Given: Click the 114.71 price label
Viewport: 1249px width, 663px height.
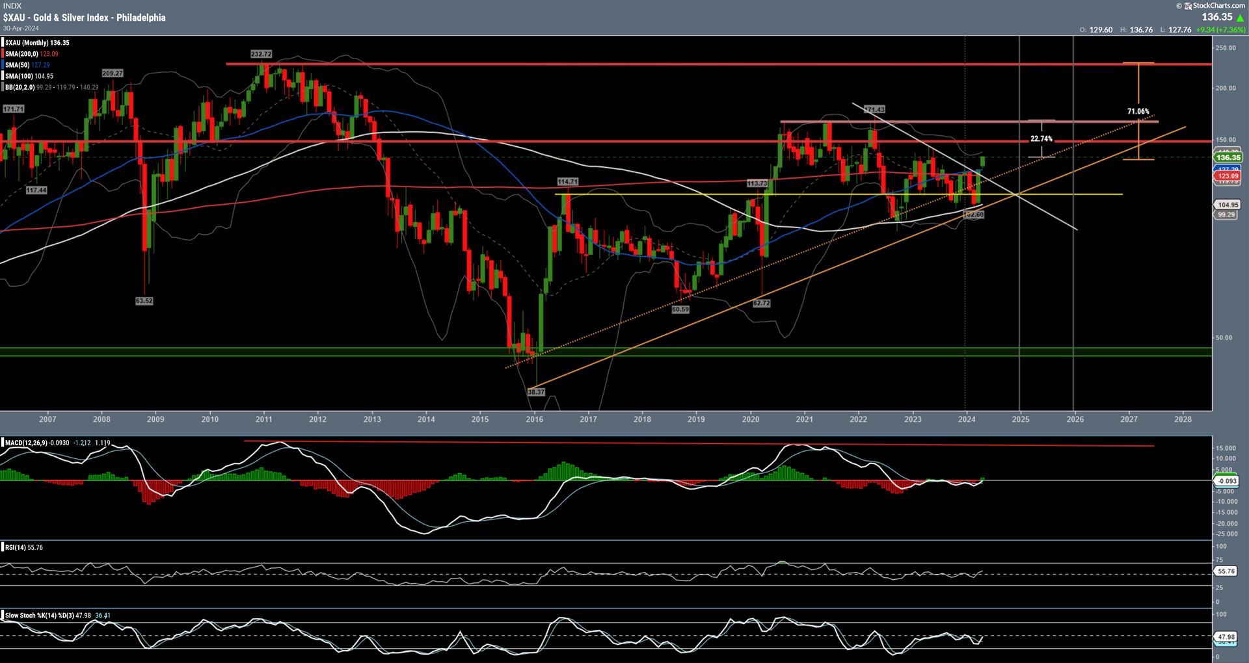Looking at the screenshot, I should [x=567, y=182].
